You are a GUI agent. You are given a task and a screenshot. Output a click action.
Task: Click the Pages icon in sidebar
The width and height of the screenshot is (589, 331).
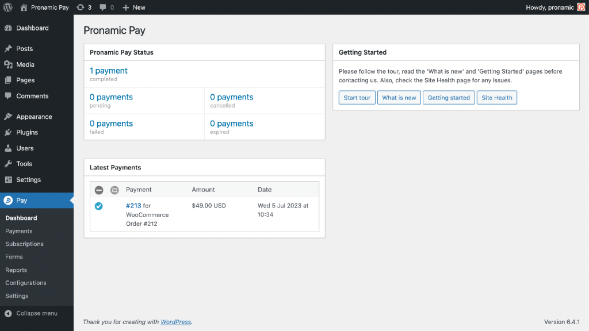(x=8, y=80)
